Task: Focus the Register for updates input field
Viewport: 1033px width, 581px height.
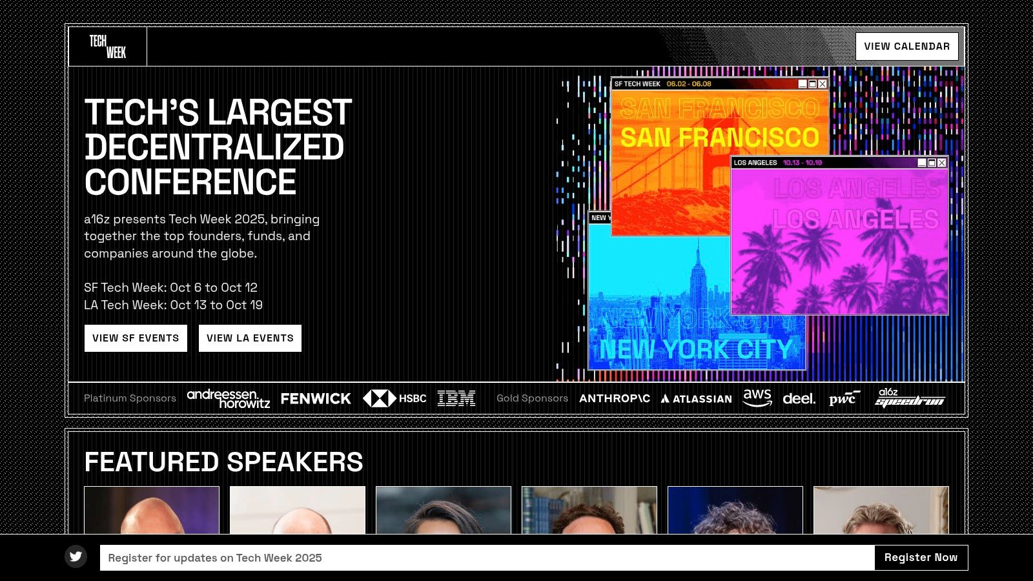Action: pos(487,558)
